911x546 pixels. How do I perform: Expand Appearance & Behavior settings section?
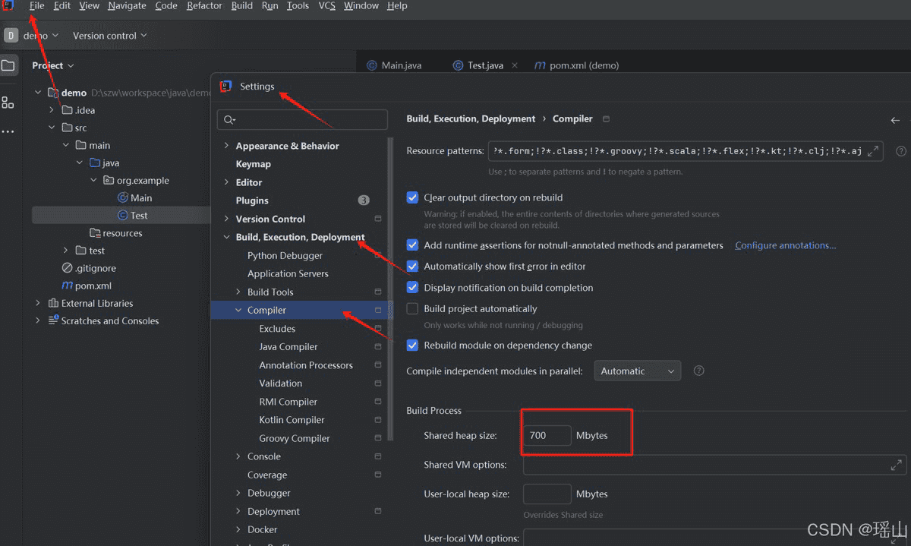(226, 146)
